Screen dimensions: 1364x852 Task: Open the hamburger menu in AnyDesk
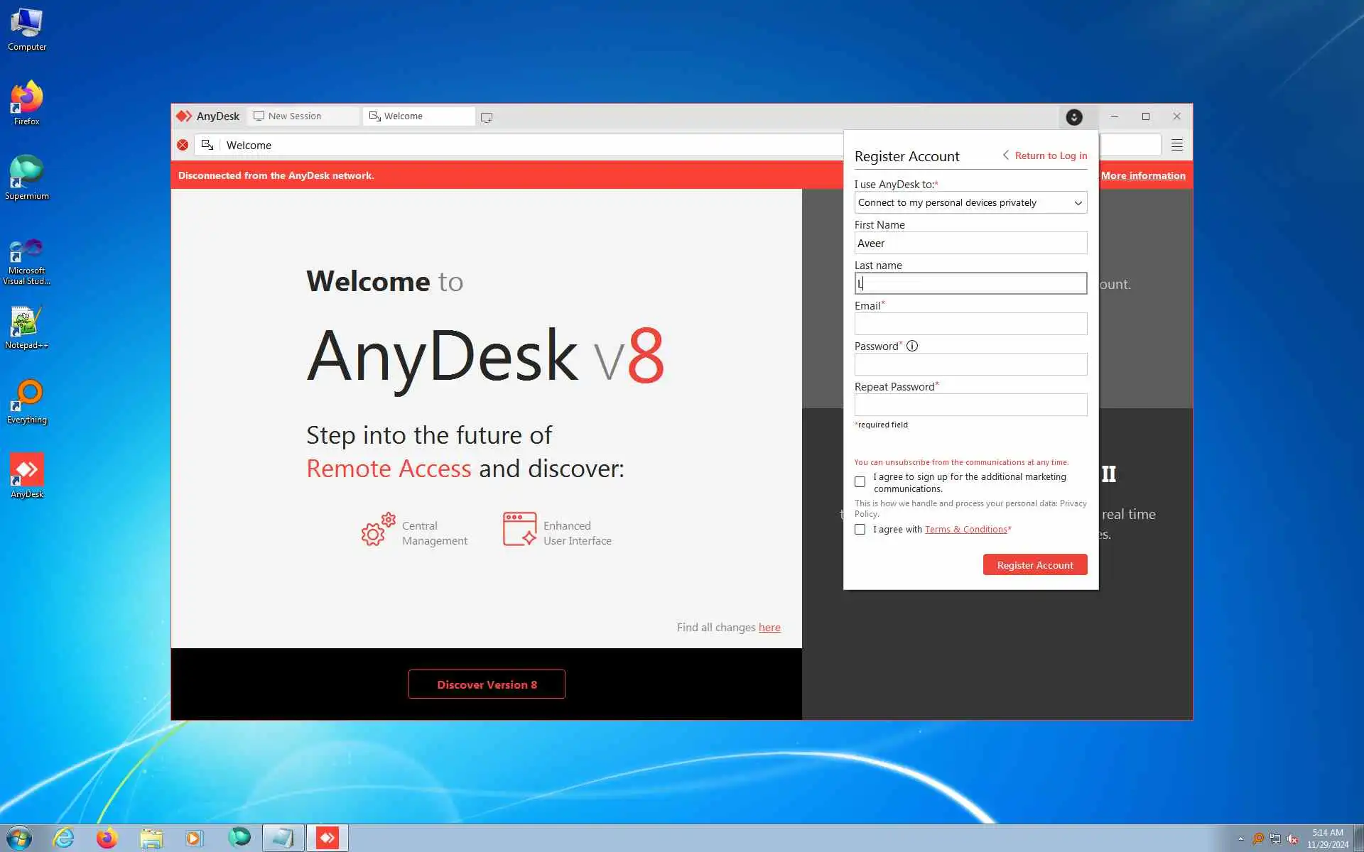[1176, 145]
